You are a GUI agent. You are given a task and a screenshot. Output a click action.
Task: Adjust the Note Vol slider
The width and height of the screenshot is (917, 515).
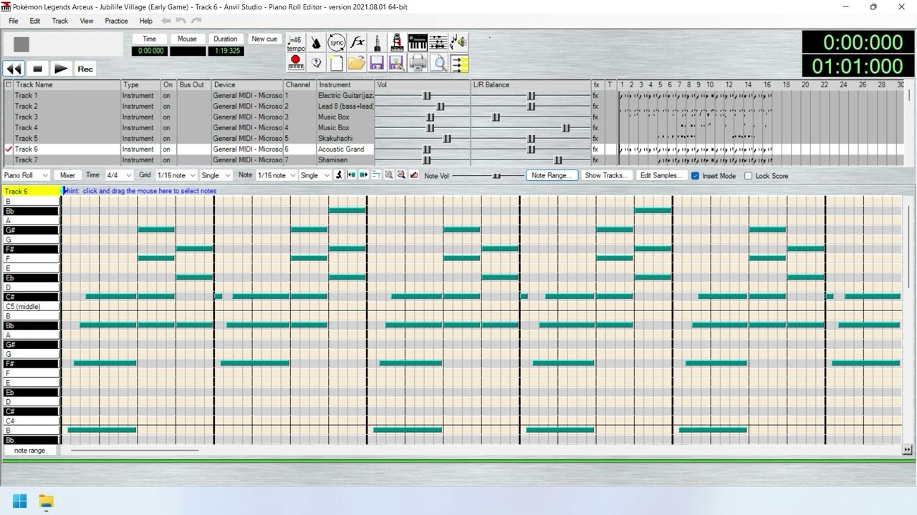(496, 176)
